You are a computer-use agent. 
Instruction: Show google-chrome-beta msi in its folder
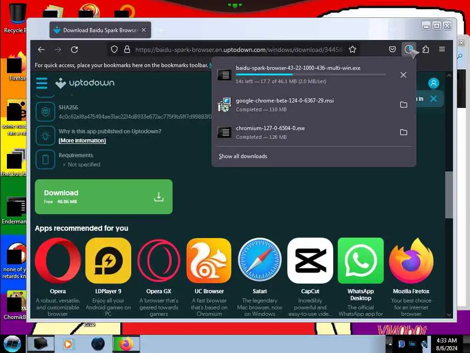[x=404, y=105]
